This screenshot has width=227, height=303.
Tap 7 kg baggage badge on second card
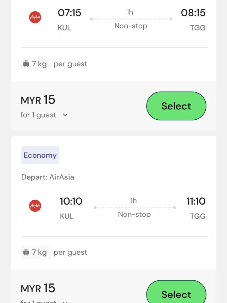(35, 252)
